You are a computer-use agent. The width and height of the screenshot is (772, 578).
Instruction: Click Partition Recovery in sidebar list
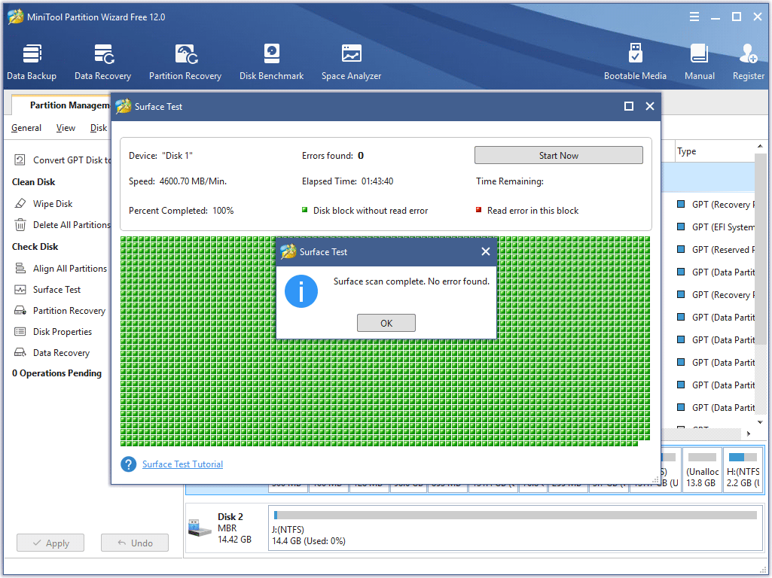(69, 311)
